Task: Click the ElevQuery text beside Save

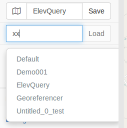Action: click(x=49, y=11)
